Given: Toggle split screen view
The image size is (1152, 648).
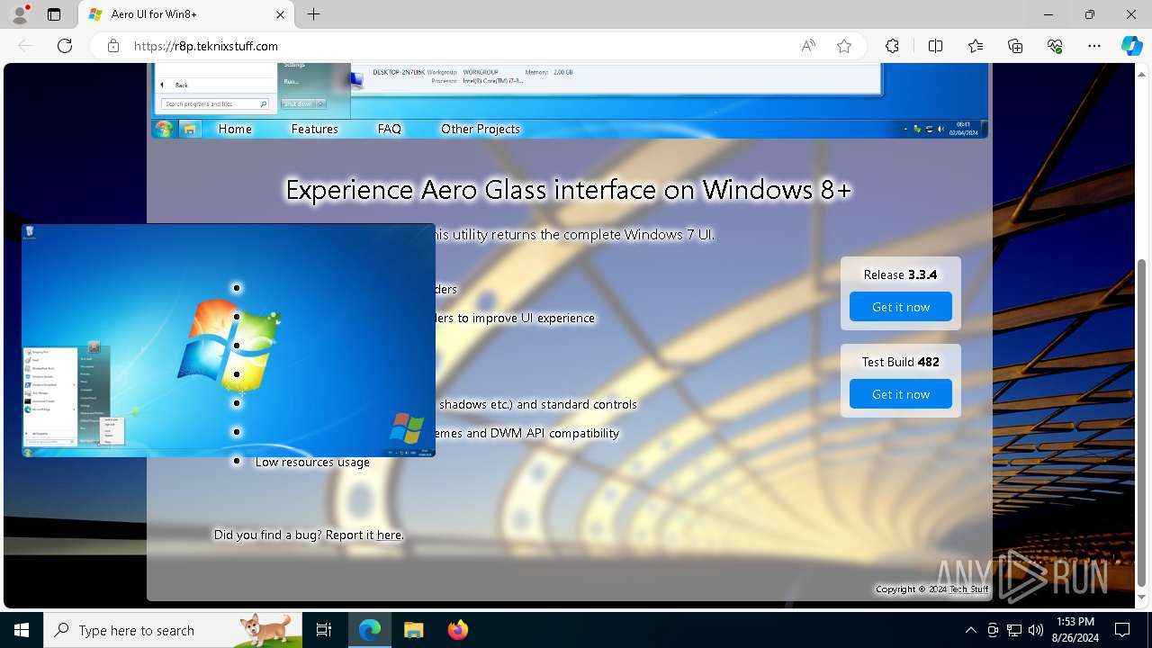Looking at the screenshot, I should [935, 46].
